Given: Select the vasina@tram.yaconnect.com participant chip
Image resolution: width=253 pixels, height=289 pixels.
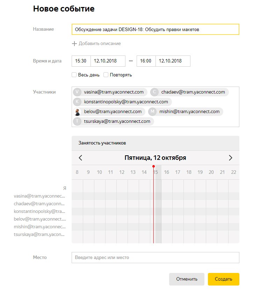Looking at the screenshot, I should (110, 92).
